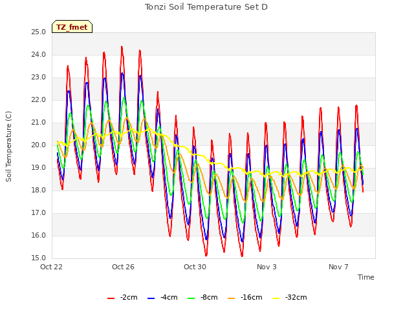Click the 18.0 y-axis tick label

tap(39, 191)
